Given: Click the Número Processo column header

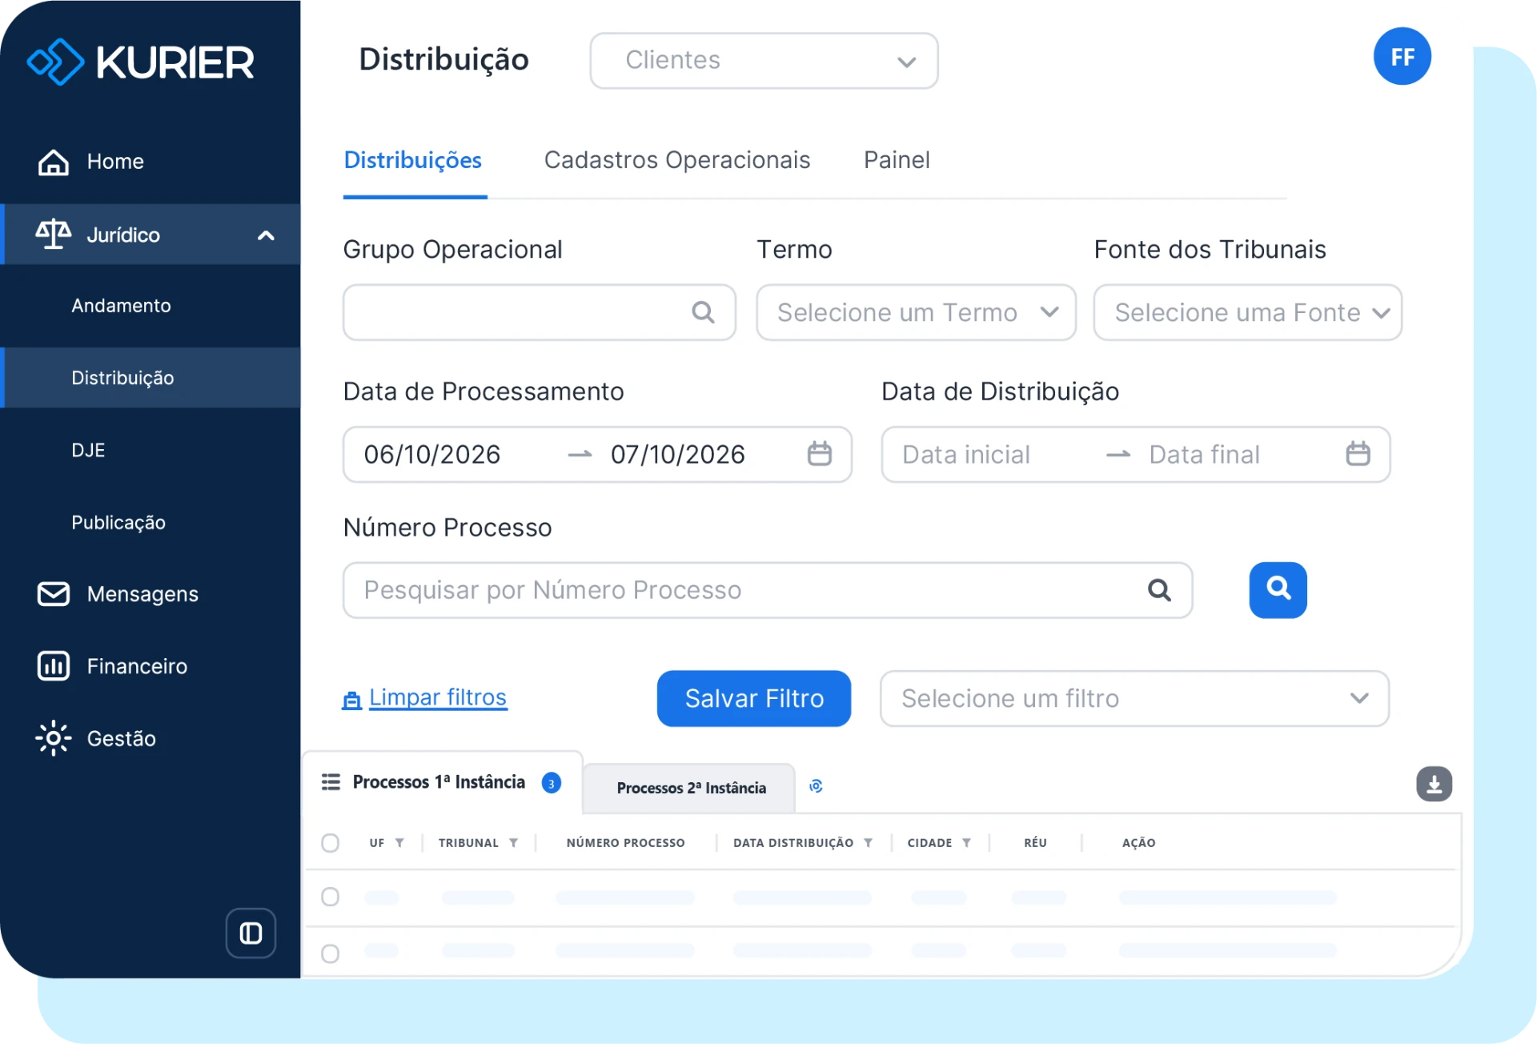Looking at the screenshot, I should pos(625,843).
